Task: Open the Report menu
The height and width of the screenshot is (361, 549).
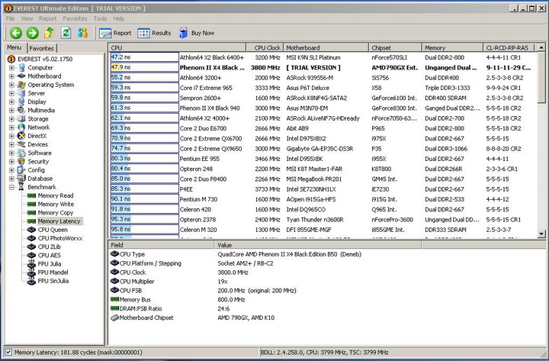Action: pyautogui.click(x=47, y=18)
